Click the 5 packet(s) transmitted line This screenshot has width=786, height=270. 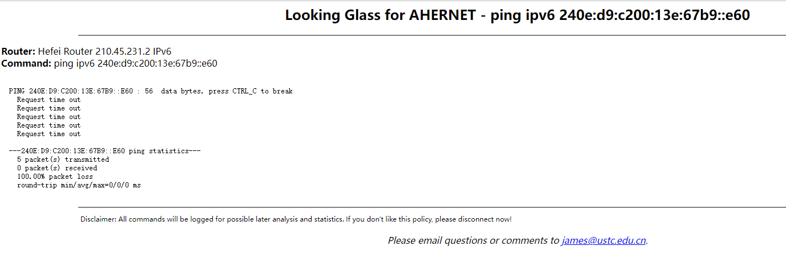pyautogui.click(x=63, y=159)
